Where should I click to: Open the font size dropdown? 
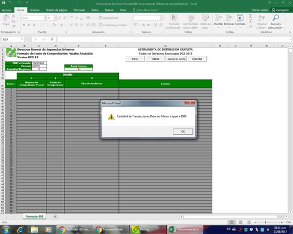(55, 18)
